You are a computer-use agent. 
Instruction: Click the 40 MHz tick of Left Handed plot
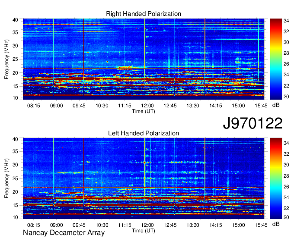click(x=15, y=139)
